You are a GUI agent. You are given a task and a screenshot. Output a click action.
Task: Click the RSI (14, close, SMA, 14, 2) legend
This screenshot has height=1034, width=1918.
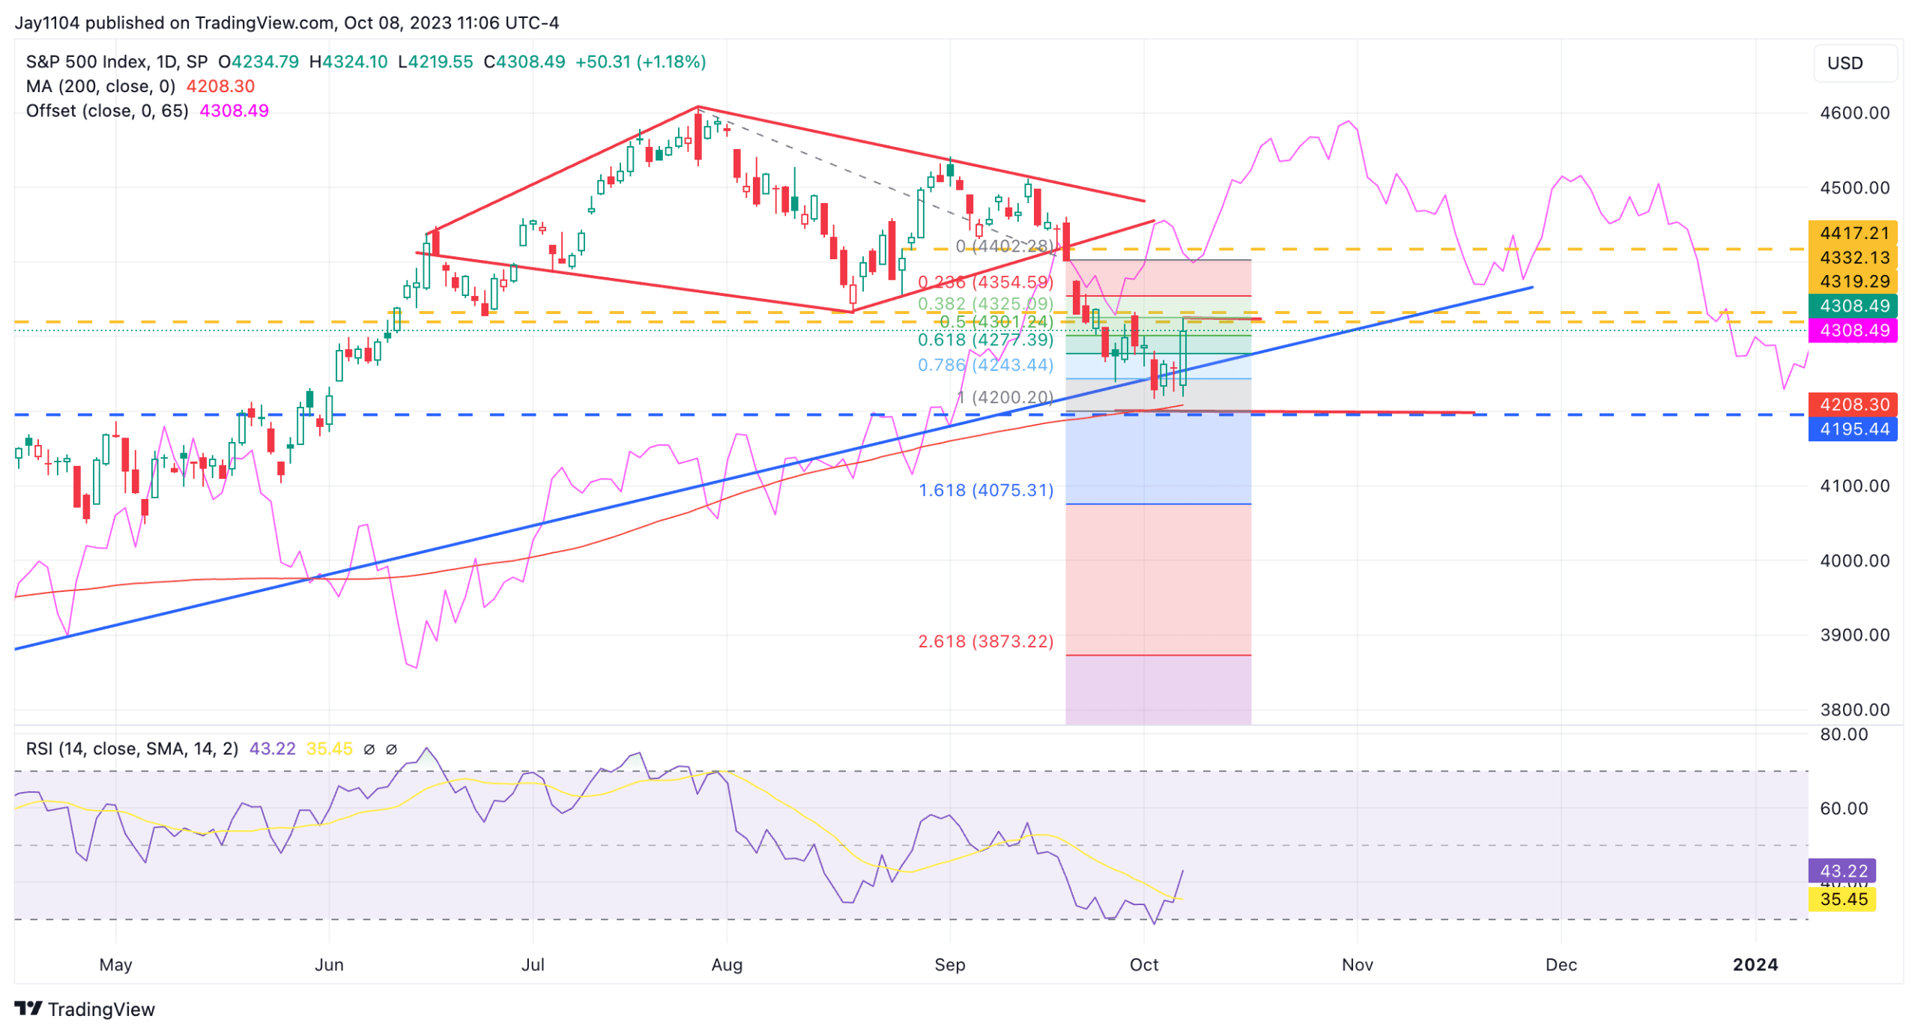click(132, 749)
